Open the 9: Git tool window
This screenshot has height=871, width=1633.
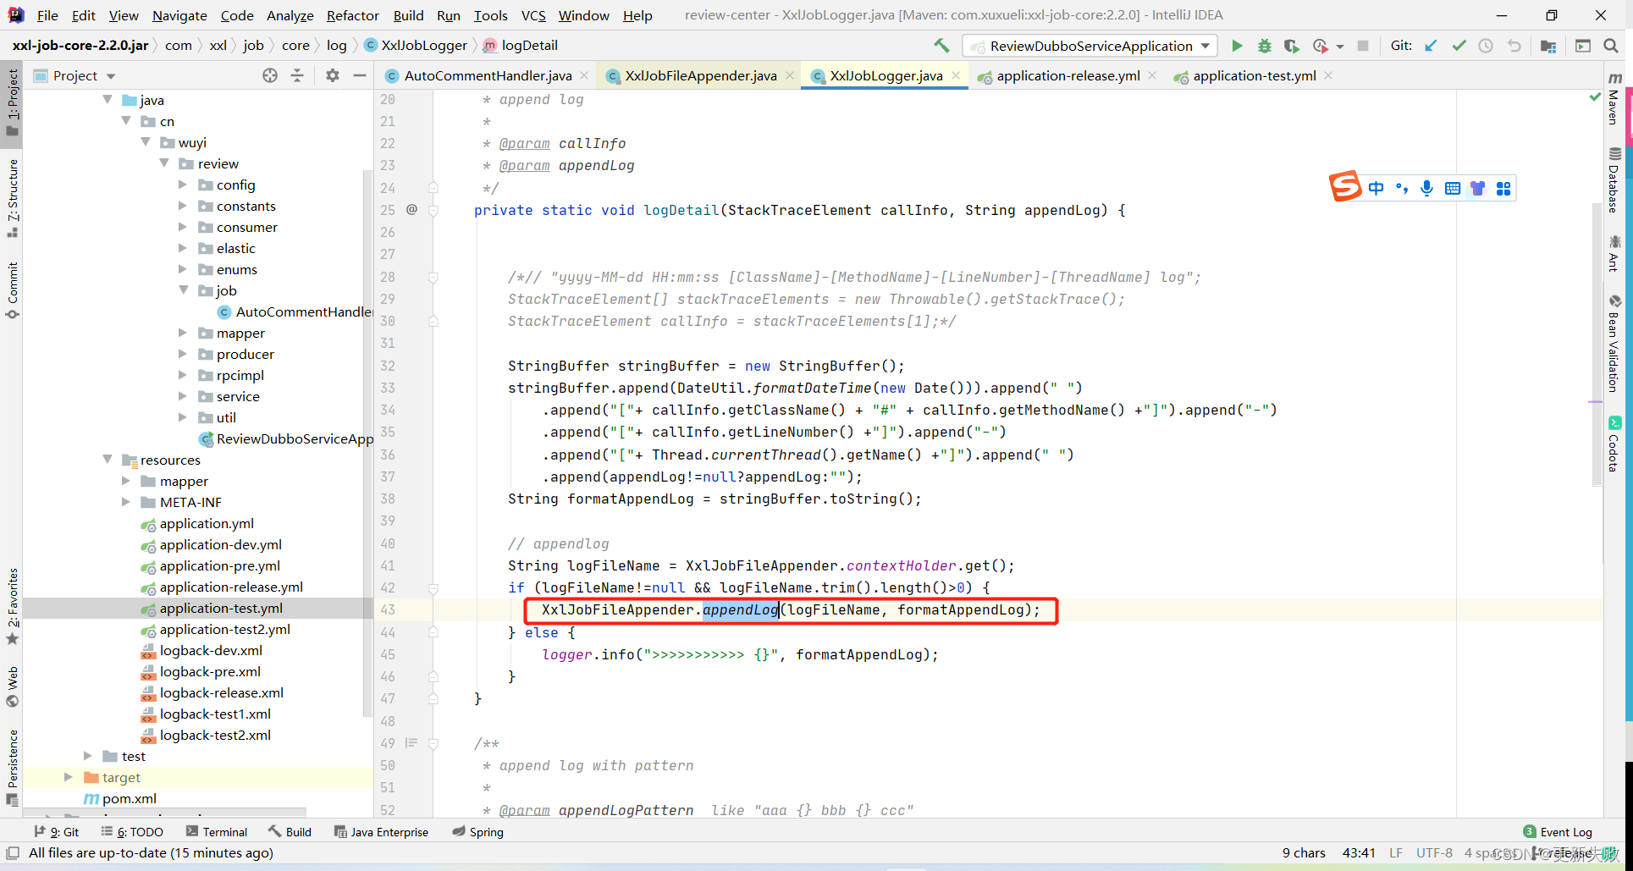click(x=57, y=832)
